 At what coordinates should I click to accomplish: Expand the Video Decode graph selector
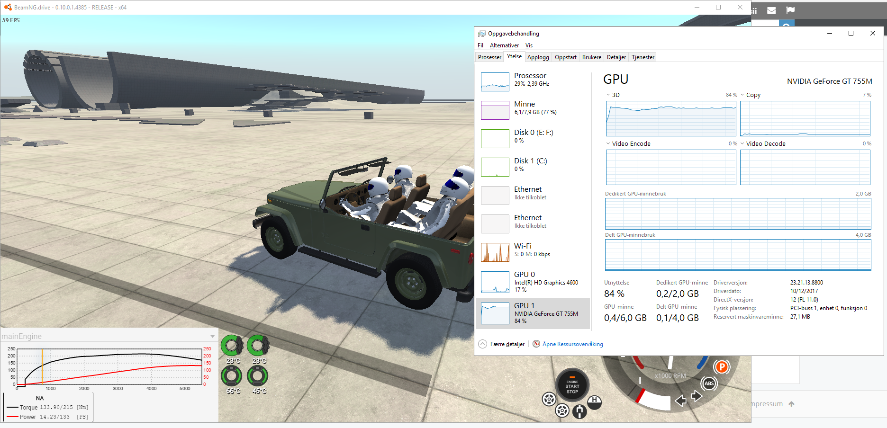(x=742, y=143)
